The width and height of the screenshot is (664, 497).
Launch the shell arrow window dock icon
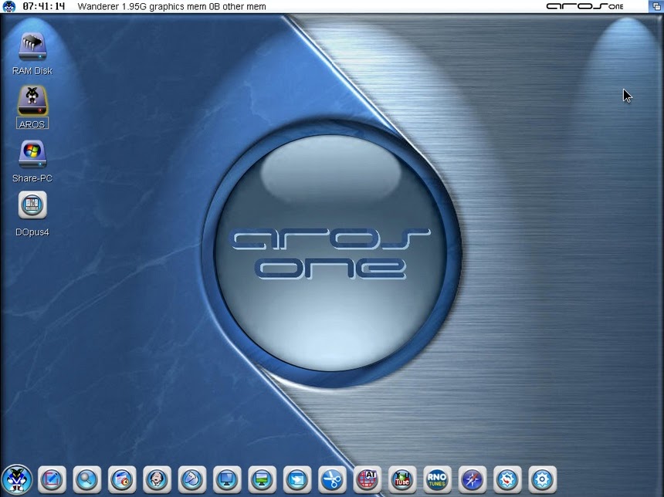pyautogui.click(x=297, y=479)
